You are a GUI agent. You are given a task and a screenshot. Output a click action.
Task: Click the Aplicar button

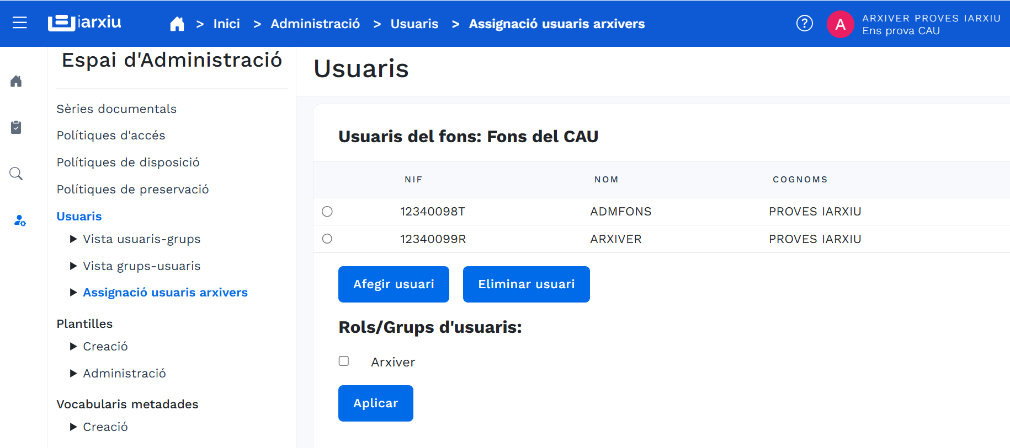(x=376, y=403)
